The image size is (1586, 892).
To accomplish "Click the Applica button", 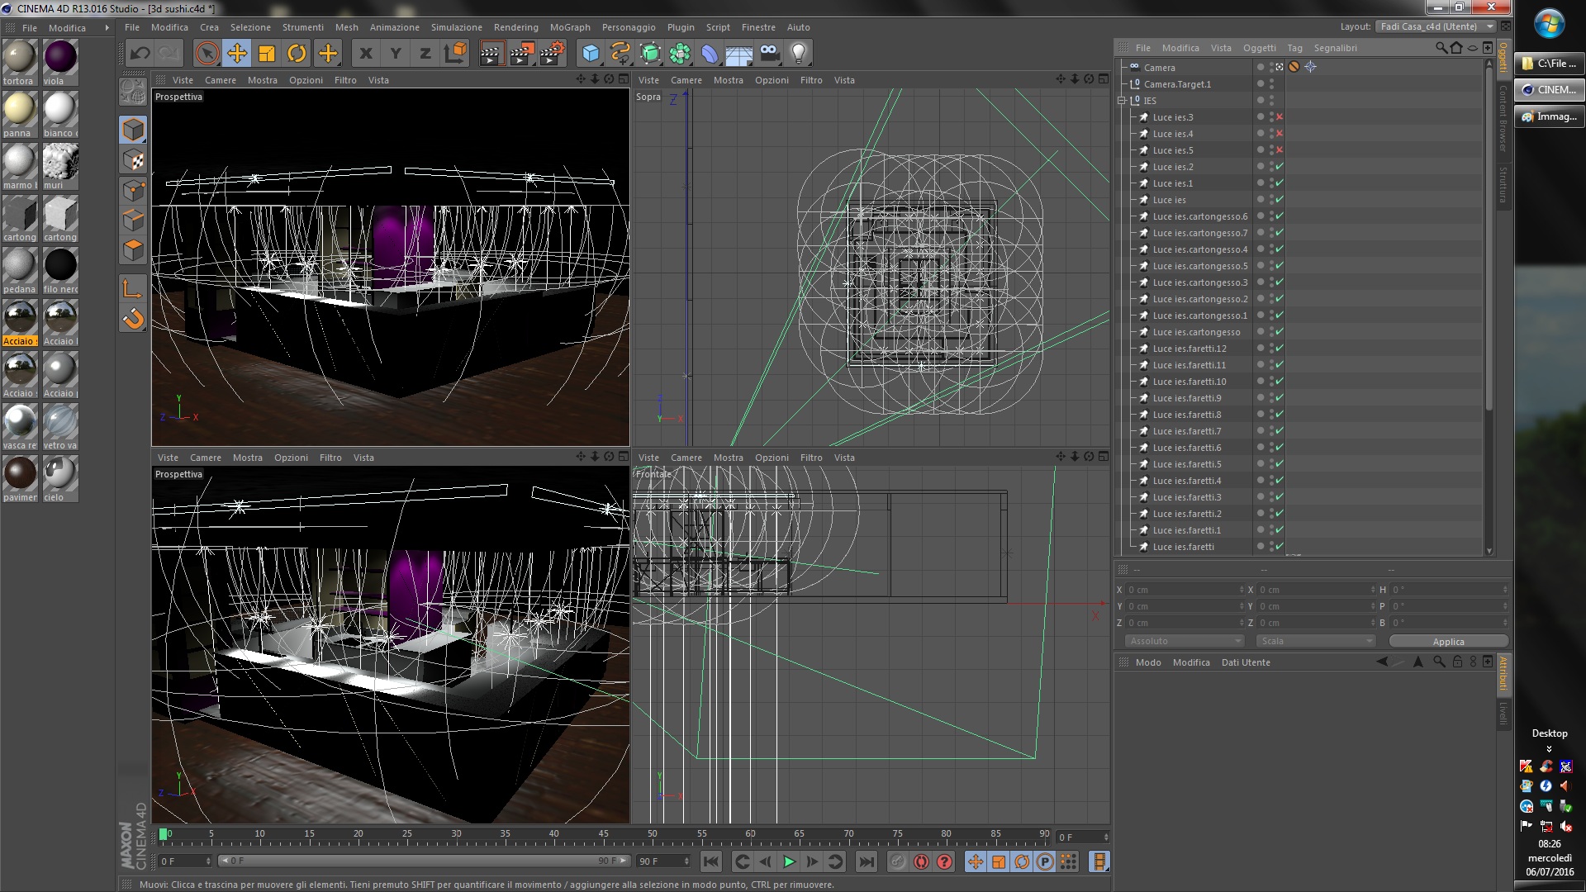I will [x=1448, y=642].
